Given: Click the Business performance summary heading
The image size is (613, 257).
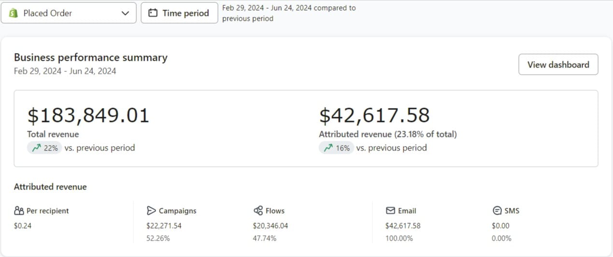Looking at the screenshot, I should (91, 57).
